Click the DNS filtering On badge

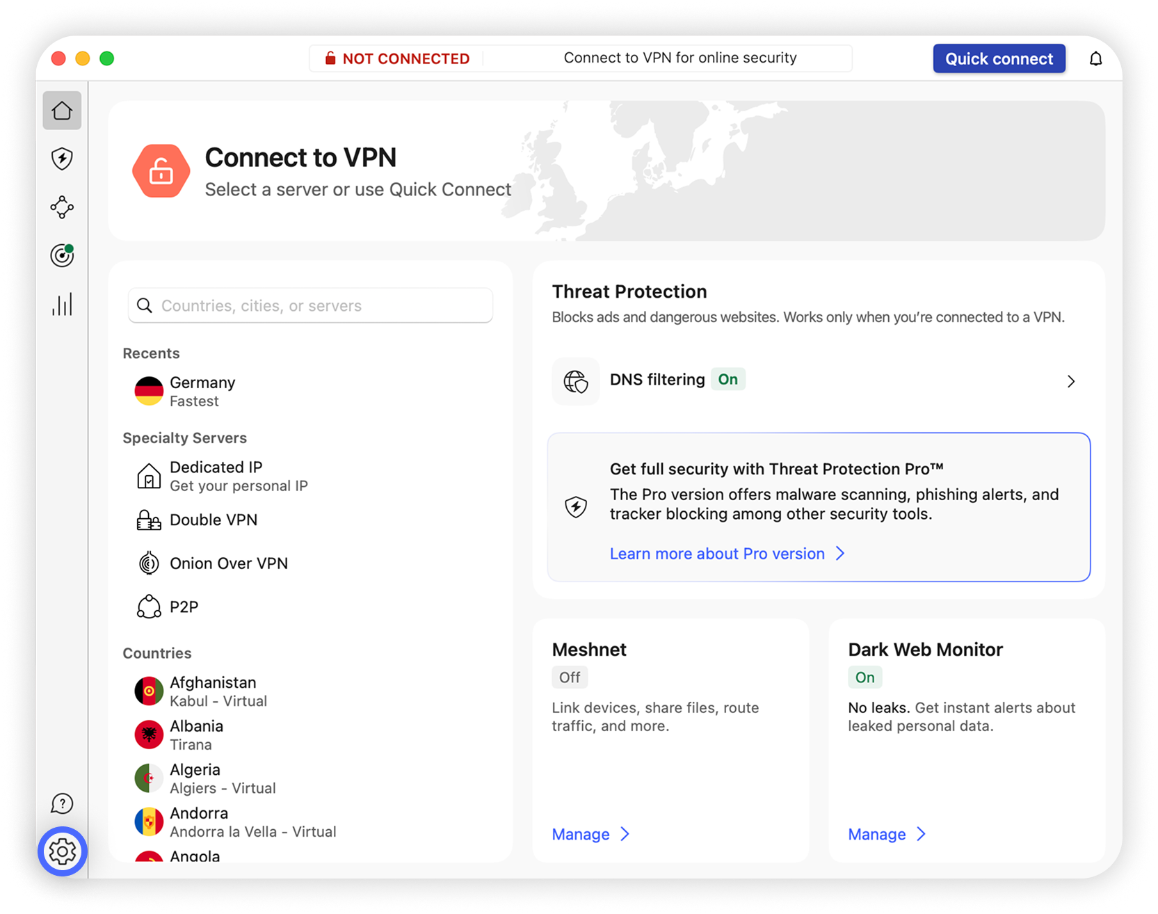[x=727, y=380]
